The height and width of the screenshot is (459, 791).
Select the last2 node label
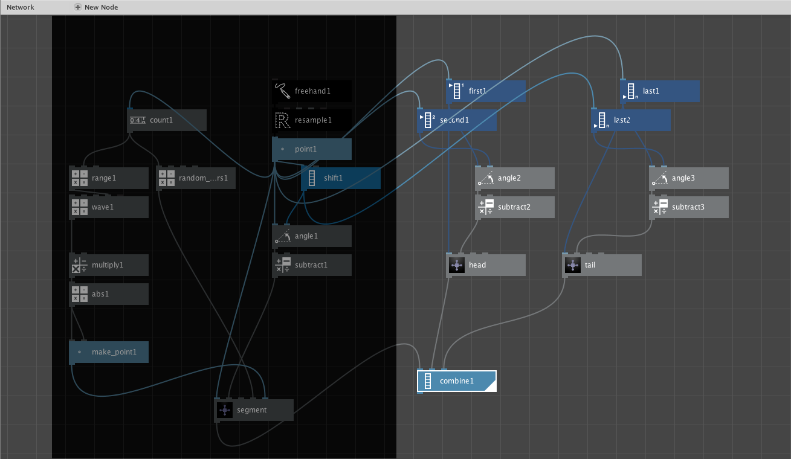(x=622, y=120)
